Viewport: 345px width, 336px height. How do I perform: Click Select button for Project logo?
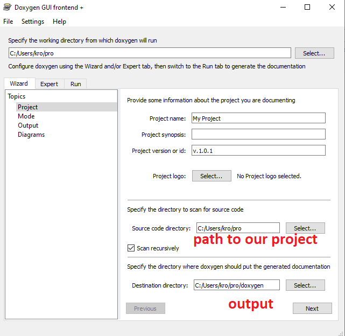coord(212,176)
